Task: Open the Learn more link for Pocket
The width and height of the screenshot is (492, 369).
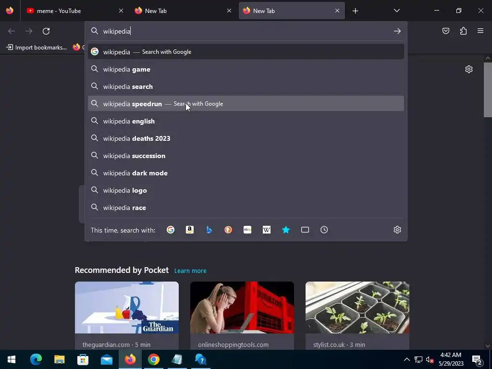Action: [190, 271]
